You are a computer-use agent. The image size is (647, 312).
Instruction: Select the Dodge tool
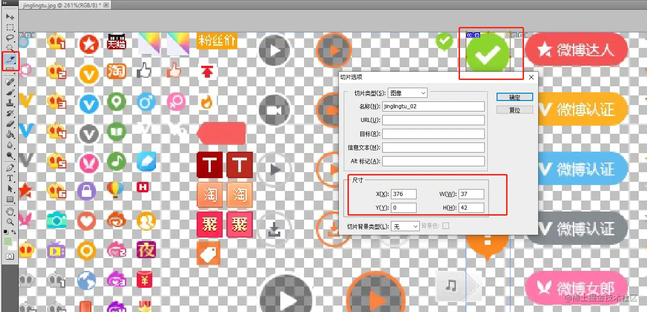point(10,155)
